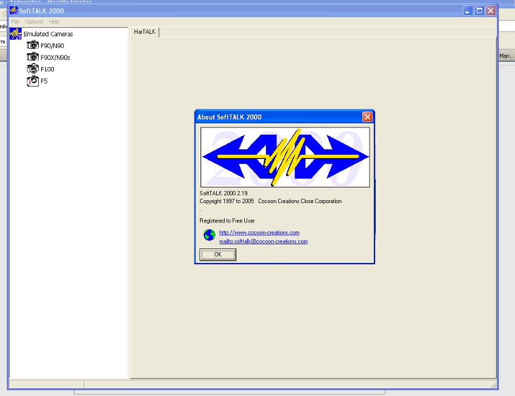515x396 pixels.
Task: Select the Emulated Cameras tree label
Action: click(x=48, y=34)
